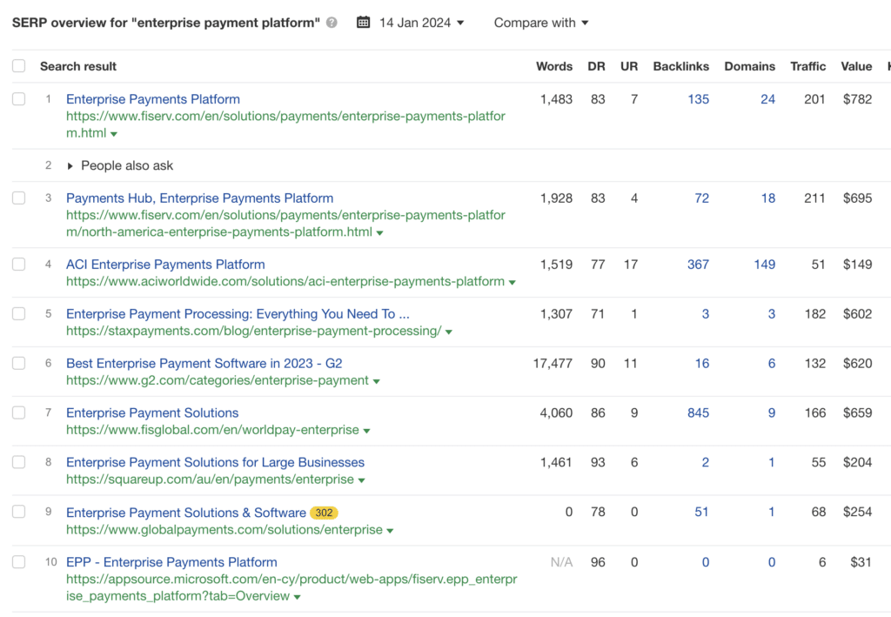The width and height of the screenshot is (891, 617).
Task: Open the 135 backlinks count for result 1
Action: point(699,99)
